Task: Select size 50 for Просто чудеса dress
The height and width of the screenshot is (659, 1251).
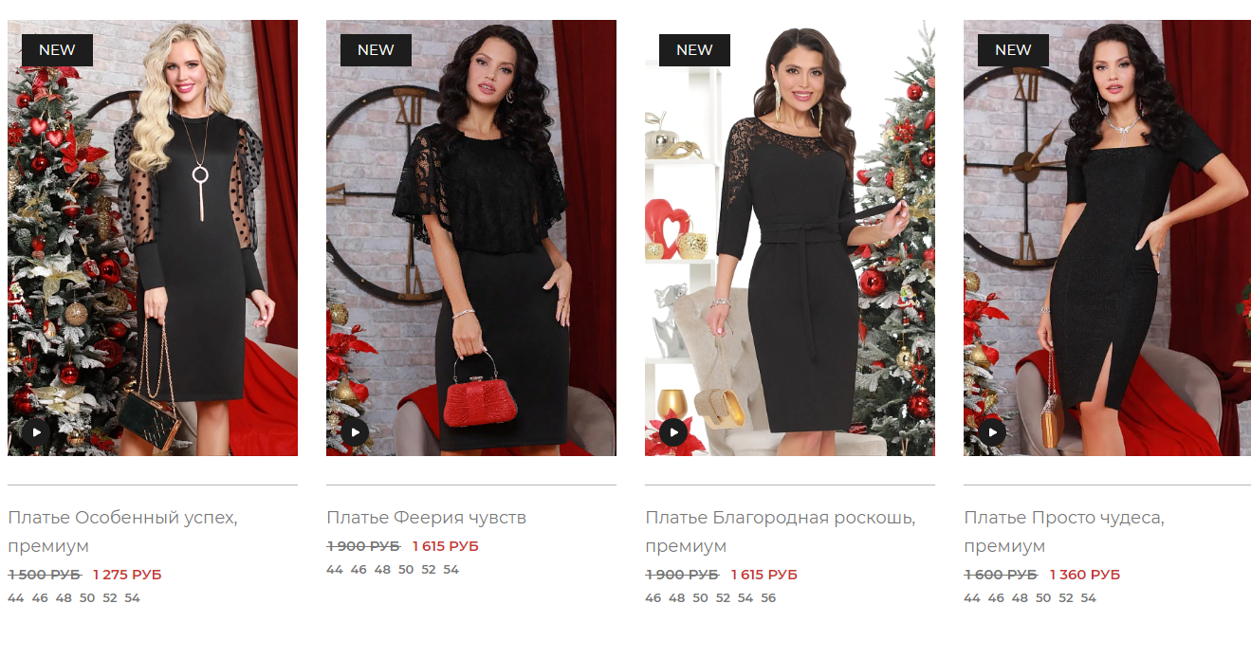Action: (x=1043, y=598)
